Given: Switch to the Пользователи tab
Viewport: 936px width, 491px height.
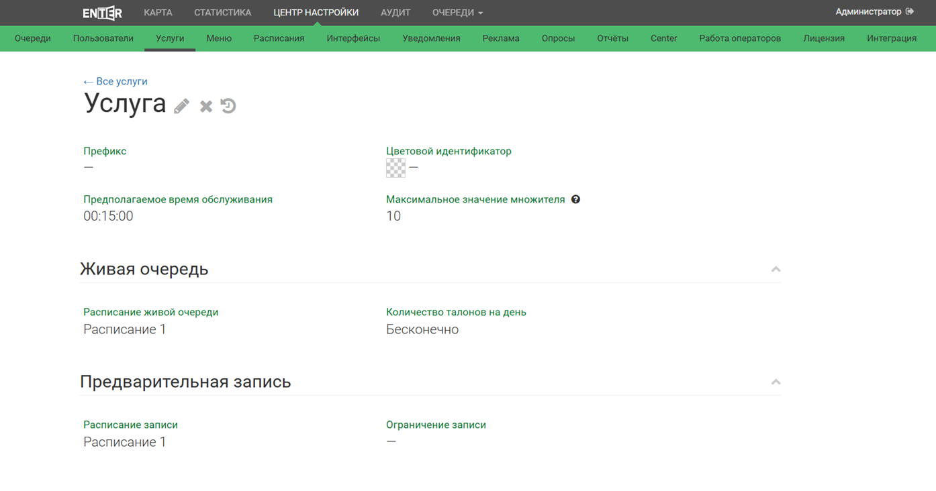Looking at the screenshot, I should 103,38.
